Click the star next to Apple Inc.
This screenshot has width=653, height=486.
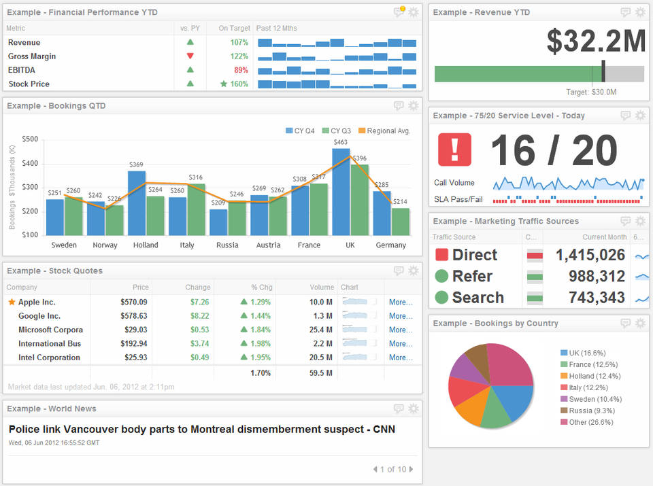pos(12,302)
